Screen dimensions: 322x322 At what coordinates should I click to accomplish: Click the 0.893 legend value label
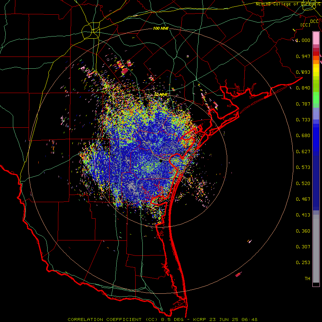click(x=303, y=72)
